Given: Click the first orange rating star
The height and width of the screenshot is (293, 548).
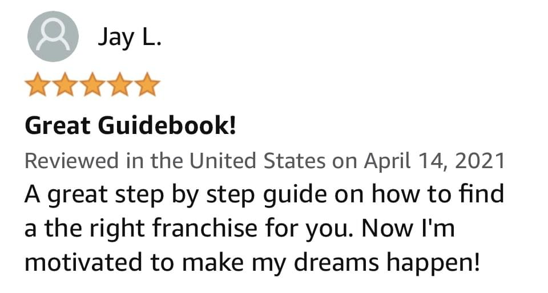Looking at the screenshot, I should click(38, 84).
